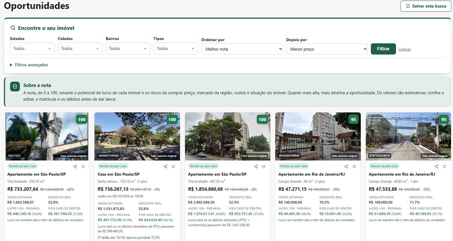453x241 pixels.
Task: Click the R$ 1.854.860,68 price
Action: click(206, 189)
